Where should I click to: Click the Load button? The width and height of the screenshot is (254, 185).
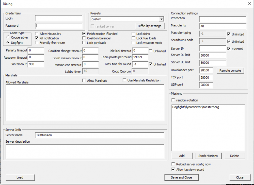pos(20,177)
